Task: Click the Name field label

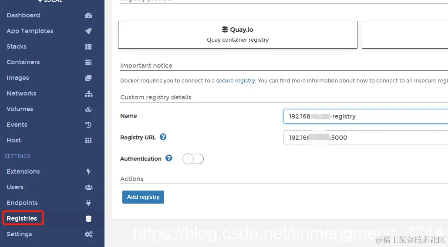Action: click(x=128, y=115)
